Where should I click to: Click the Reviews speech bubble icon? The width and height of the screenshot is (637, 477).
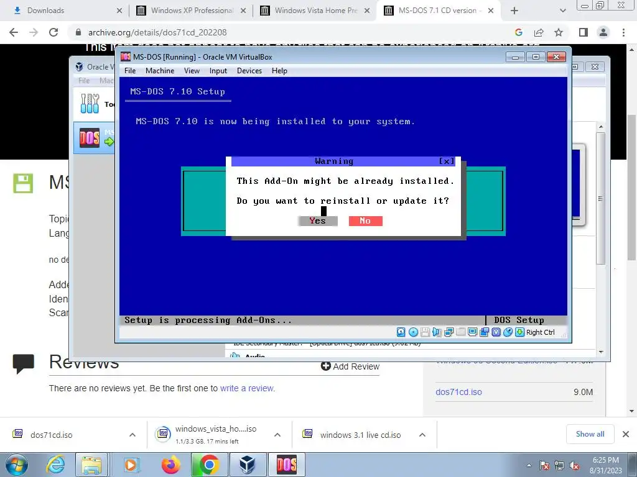[23, 363]
